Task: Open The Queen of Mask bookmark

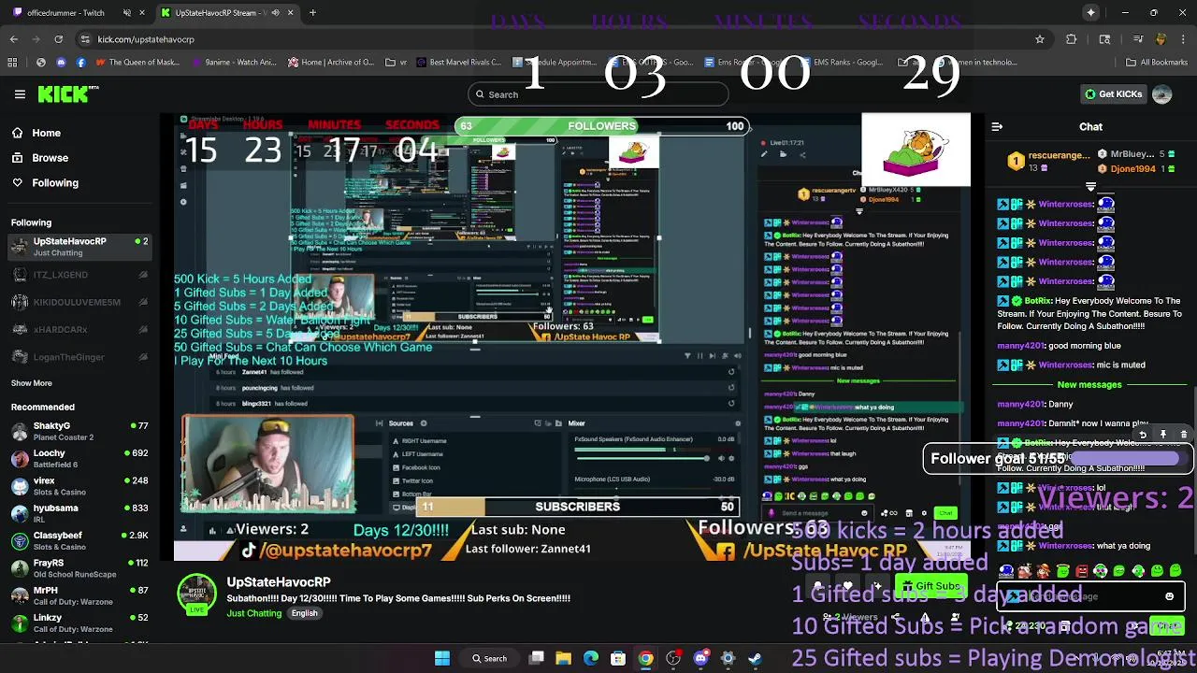Action: pyautogui.click(x=137, y=63)
